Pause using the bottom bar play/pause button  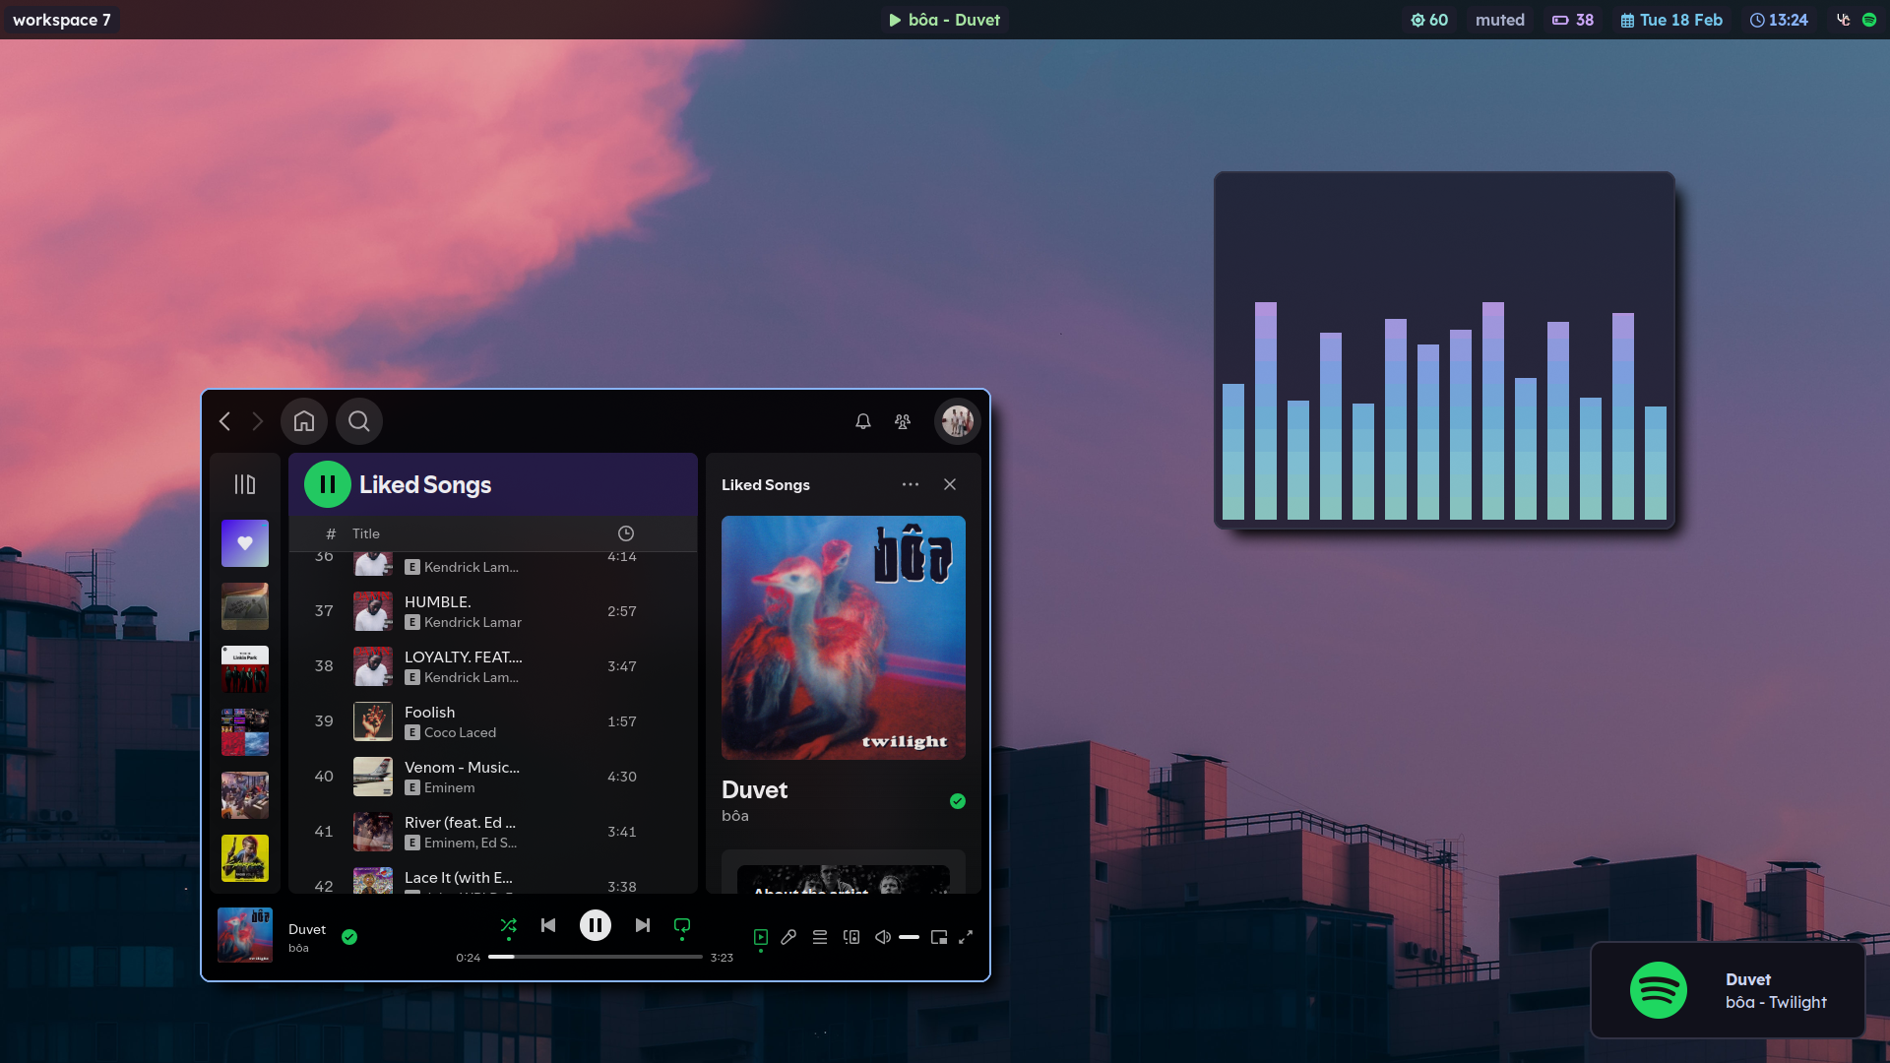tap(596, 925)
